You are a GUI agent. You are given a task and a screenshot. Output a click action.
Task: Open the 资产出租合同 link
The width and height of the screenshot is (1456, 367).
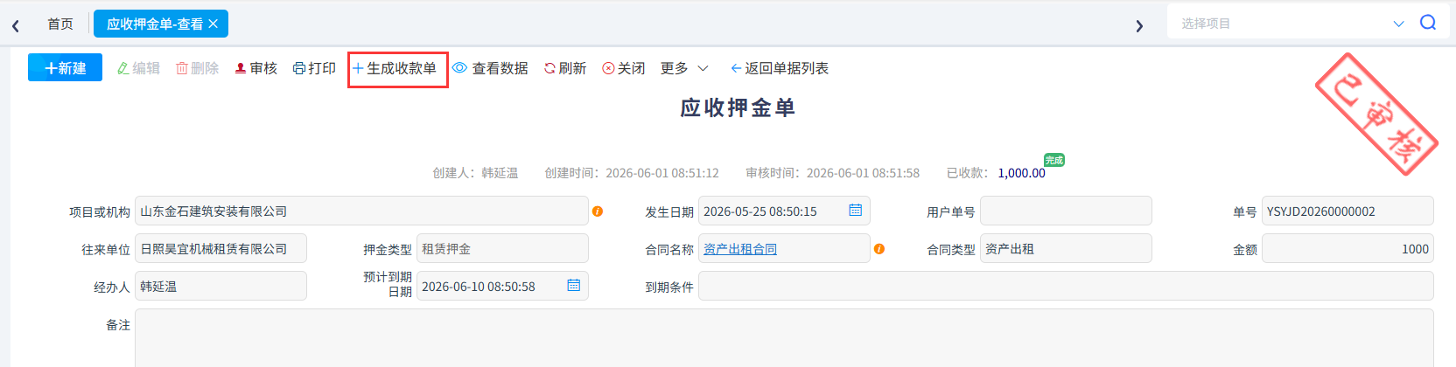click(x=740, y=249)
